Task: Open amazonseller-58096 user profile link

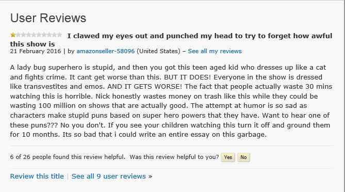Action: click(x=105, y=51)
